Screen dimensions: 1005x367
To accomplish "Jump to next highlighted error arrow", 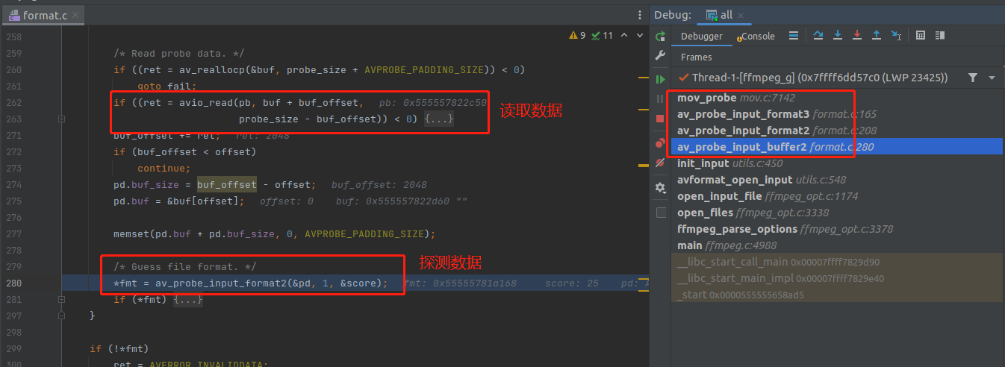I will (641, 36).
